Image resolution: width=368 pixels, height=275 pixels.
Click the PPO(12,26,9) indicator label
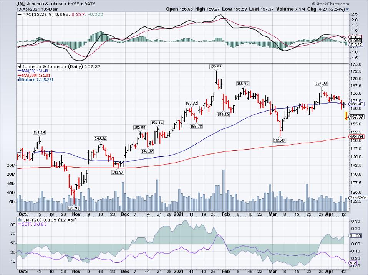tap(38, 15)
